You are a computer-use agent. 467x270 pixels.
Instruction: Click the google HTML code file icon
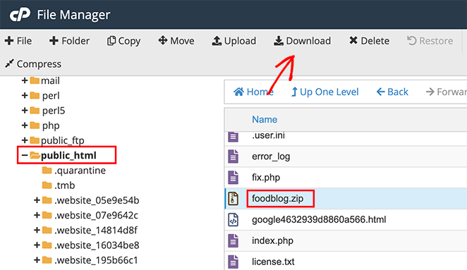tap(233, 220)
